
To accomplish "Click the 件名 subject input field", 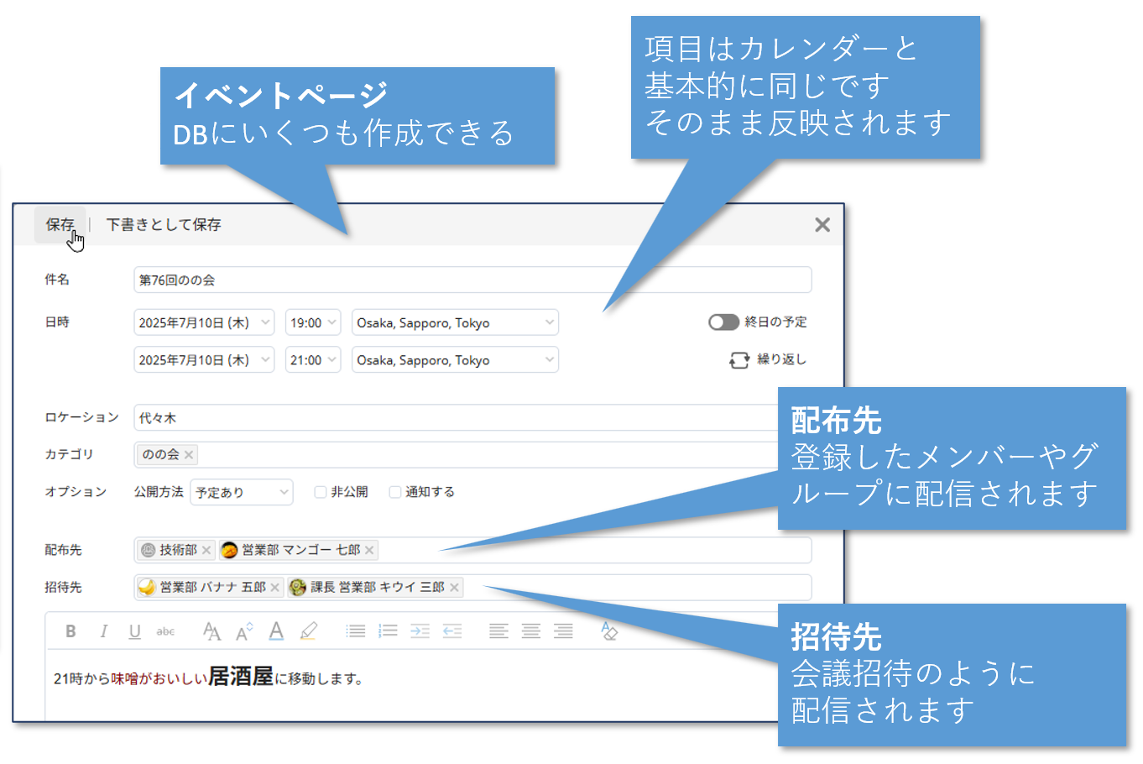I will (472, 280).
